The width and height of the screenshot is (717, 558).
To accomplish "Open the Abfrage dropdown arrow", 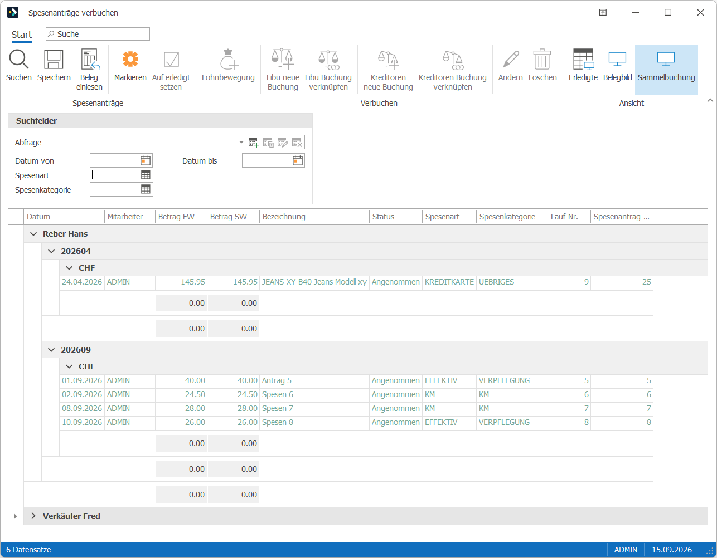I will 241,143.
